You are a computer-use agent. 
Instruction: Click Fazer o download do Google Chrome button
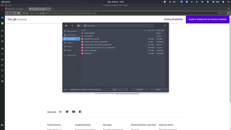point(208,20)
